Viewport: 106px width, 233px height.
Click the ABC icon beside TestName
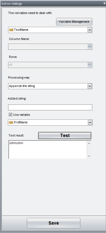click(11, 30)
